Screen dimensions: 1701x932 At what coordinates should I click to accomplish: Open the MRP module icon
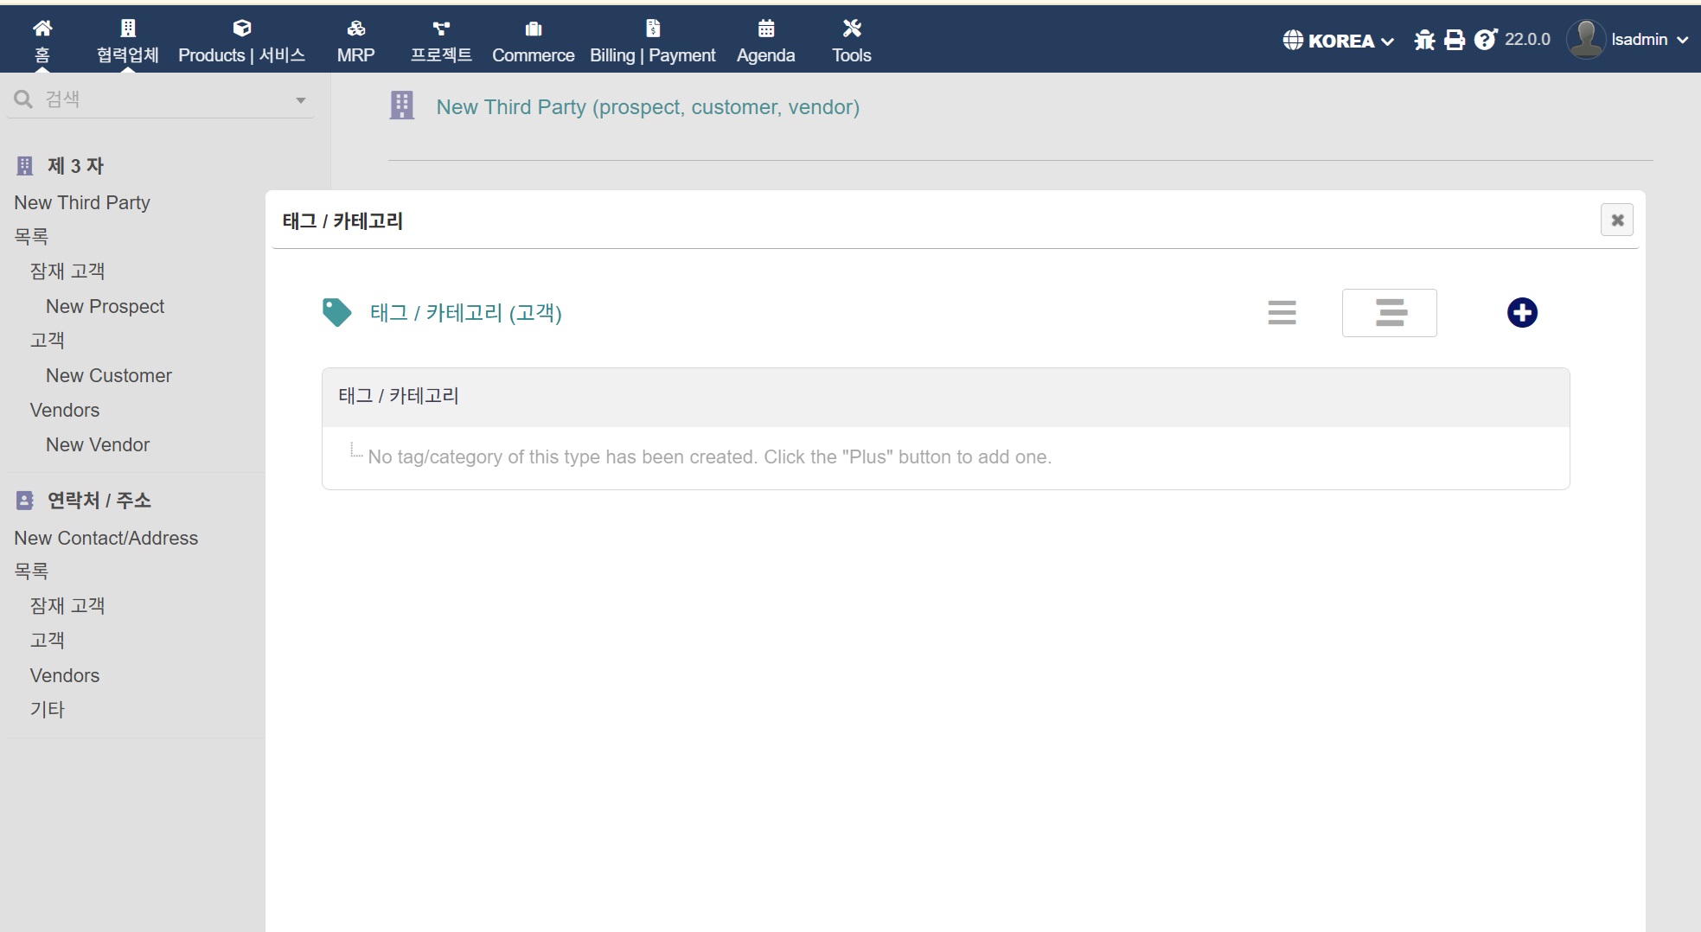355,29
